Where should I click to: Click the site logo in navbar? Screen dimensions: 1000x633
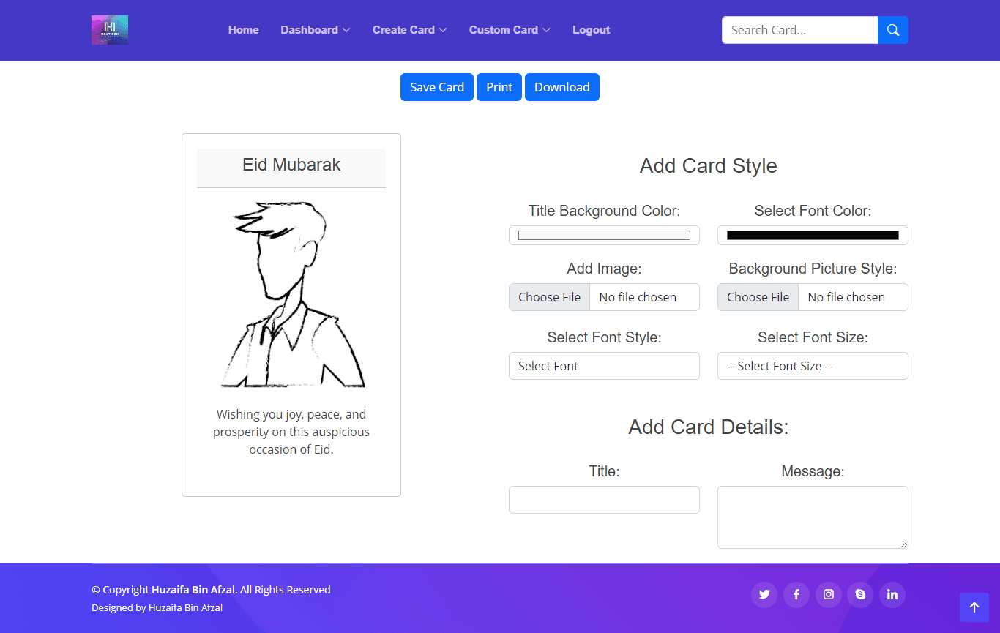pos(110,30)
